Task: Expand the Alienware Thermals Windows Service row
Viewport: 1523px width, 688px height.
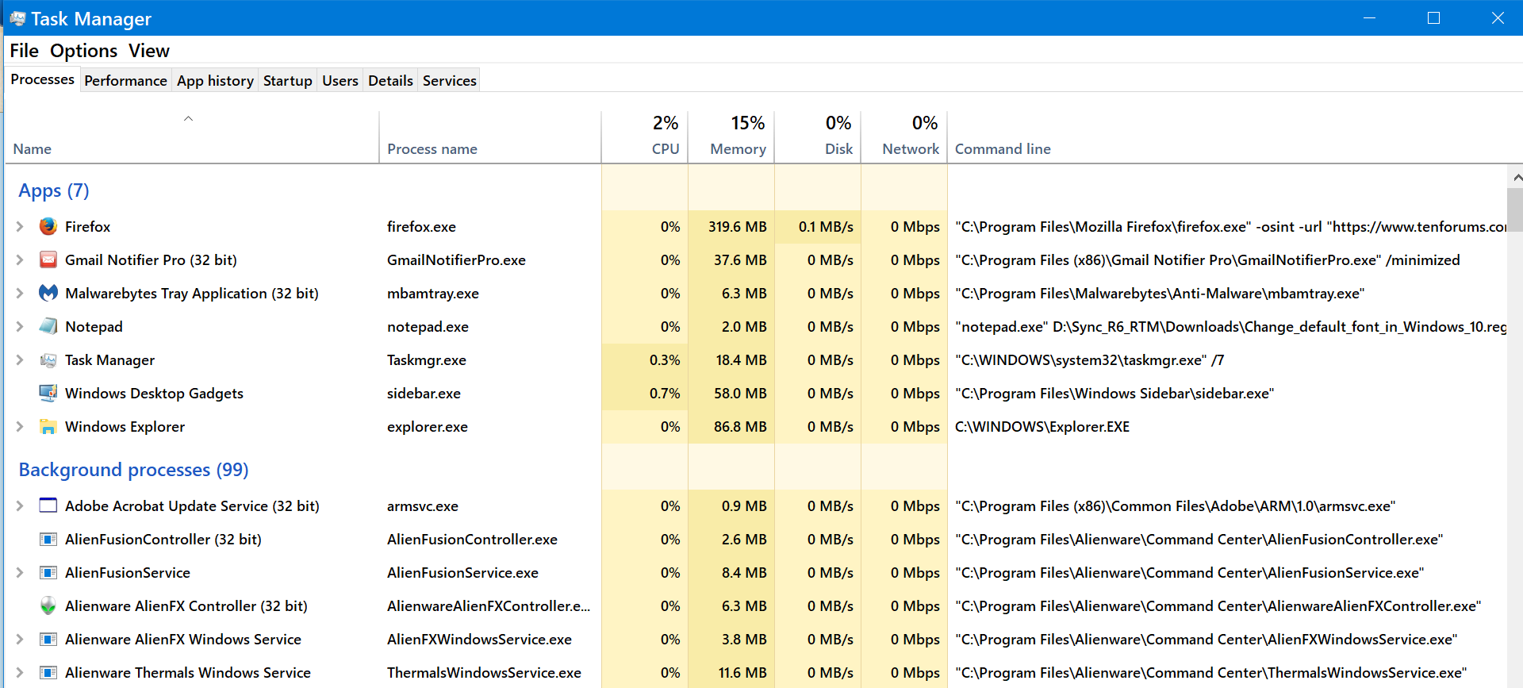Action: click(20, 672)
